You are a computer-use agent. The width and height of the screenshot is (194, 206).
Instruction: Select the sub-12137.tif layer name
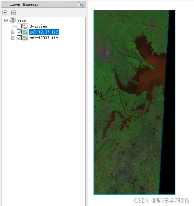point(44,32)
